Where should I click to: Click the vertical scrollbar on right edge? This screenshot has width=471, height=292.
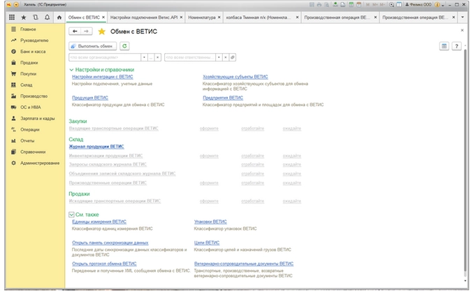[x=465, y=161]
